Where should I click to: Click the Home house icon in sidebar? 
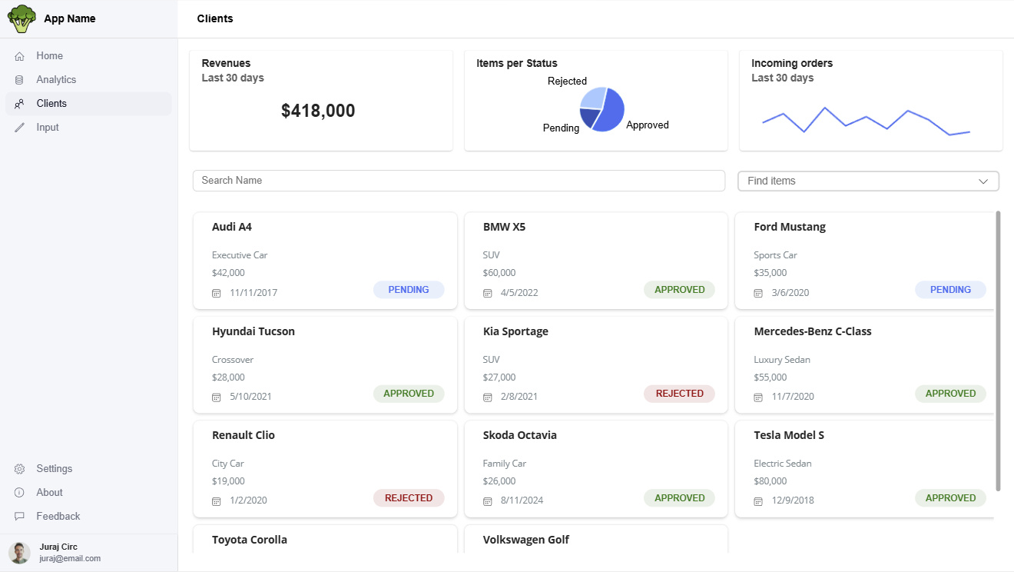[x=19, y=56]
